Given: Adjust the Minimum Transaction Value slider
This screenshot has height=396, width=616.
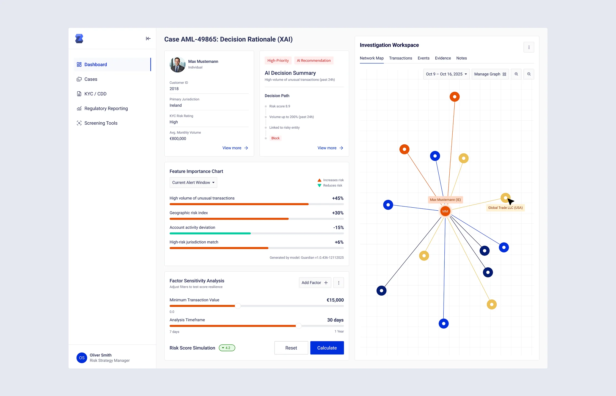Looking at the screenshot, I should [238, 306].
